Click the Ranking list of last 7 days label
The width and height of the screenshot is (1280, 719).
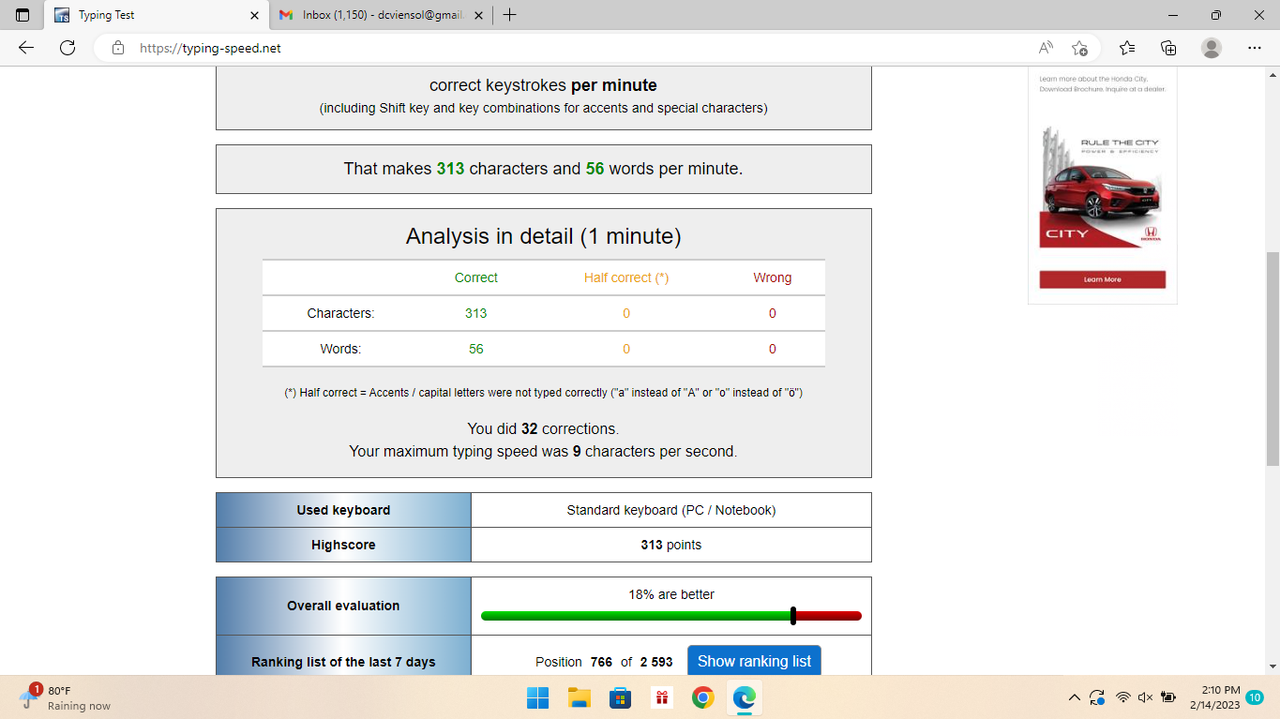[343, 662]
